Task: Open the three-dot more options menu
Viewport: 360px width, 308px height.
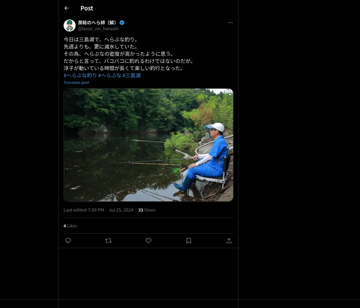Action: coord(230,23)
